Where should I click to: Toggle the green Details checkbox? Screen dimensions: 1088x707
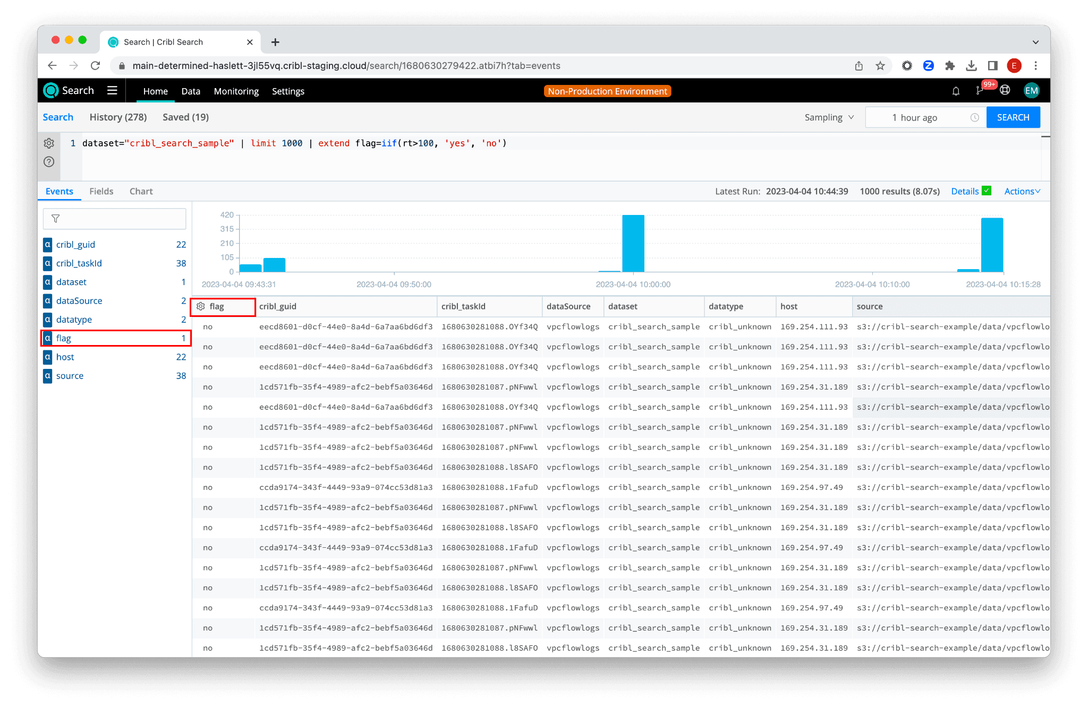[x=987, y=191]
